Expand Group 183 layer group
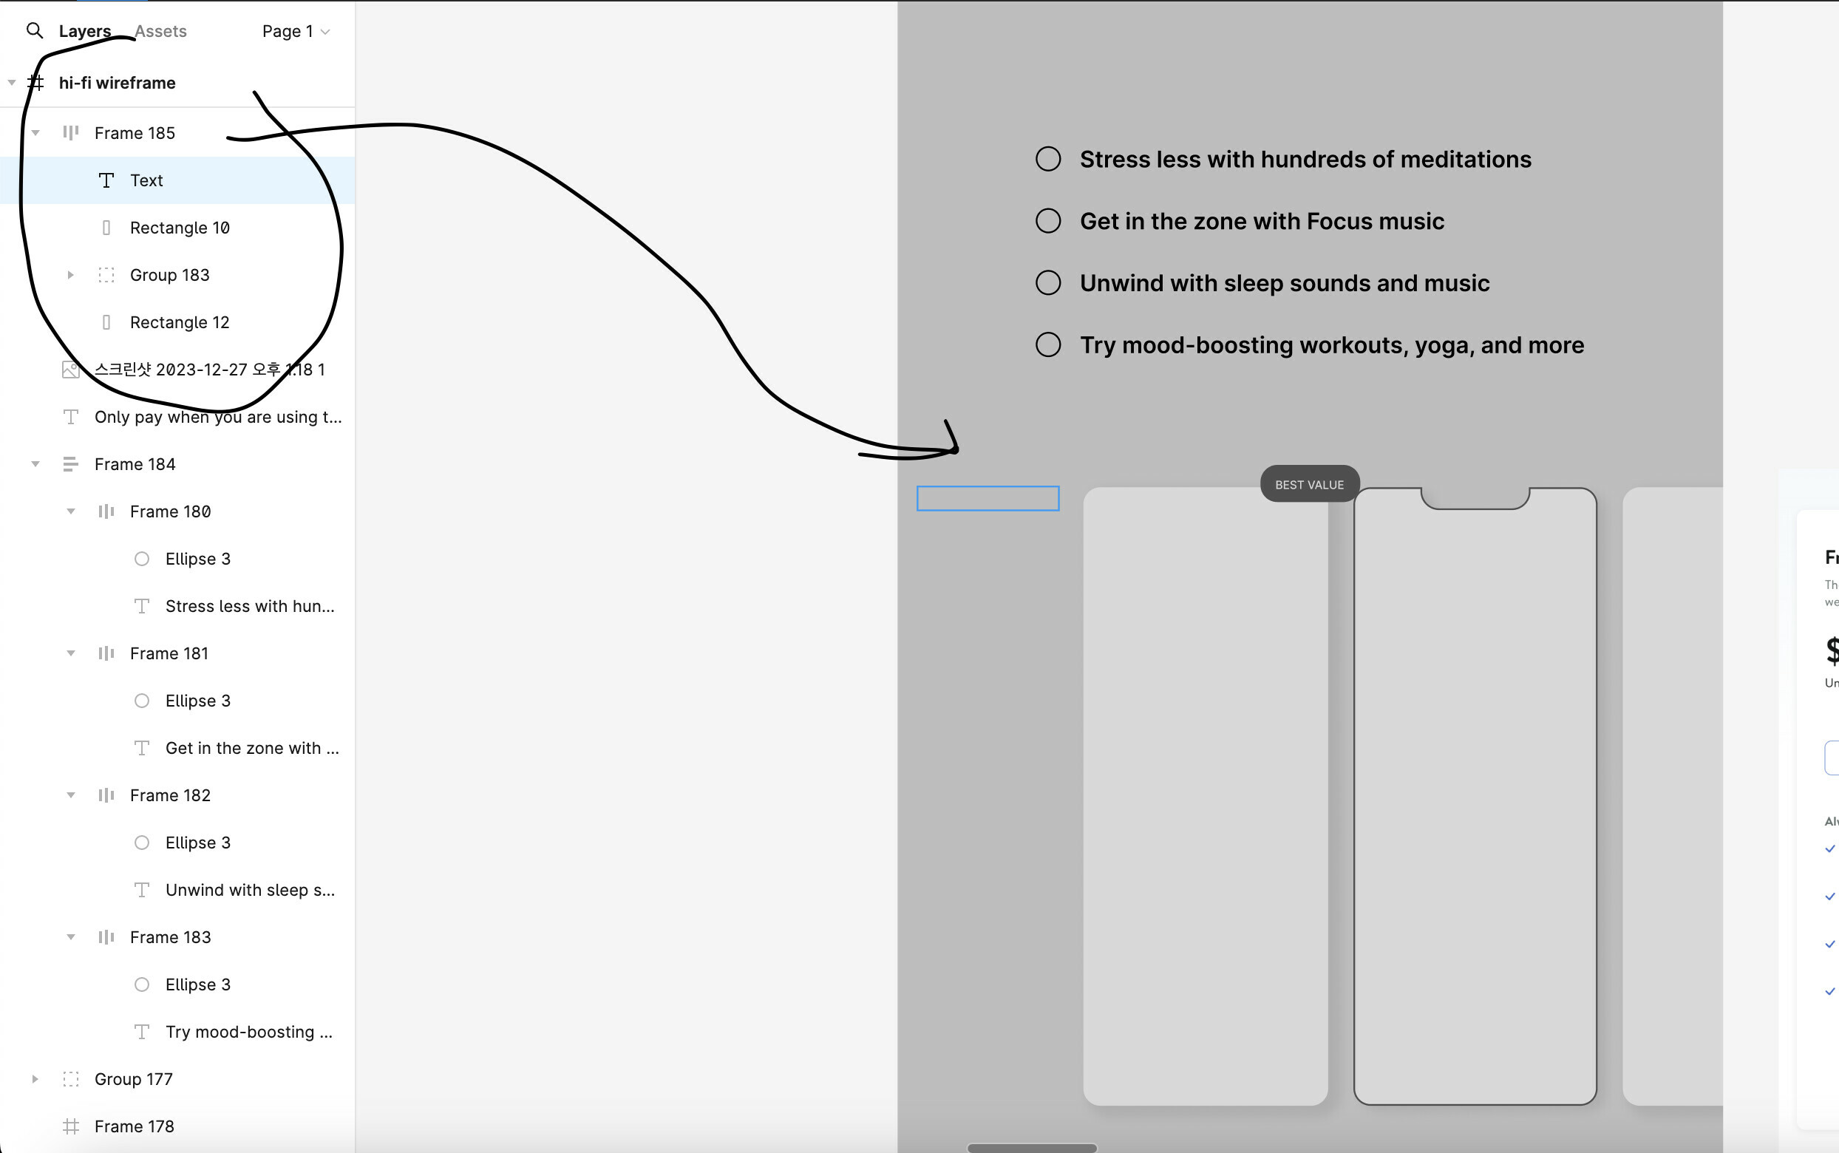 pos(70,273)
